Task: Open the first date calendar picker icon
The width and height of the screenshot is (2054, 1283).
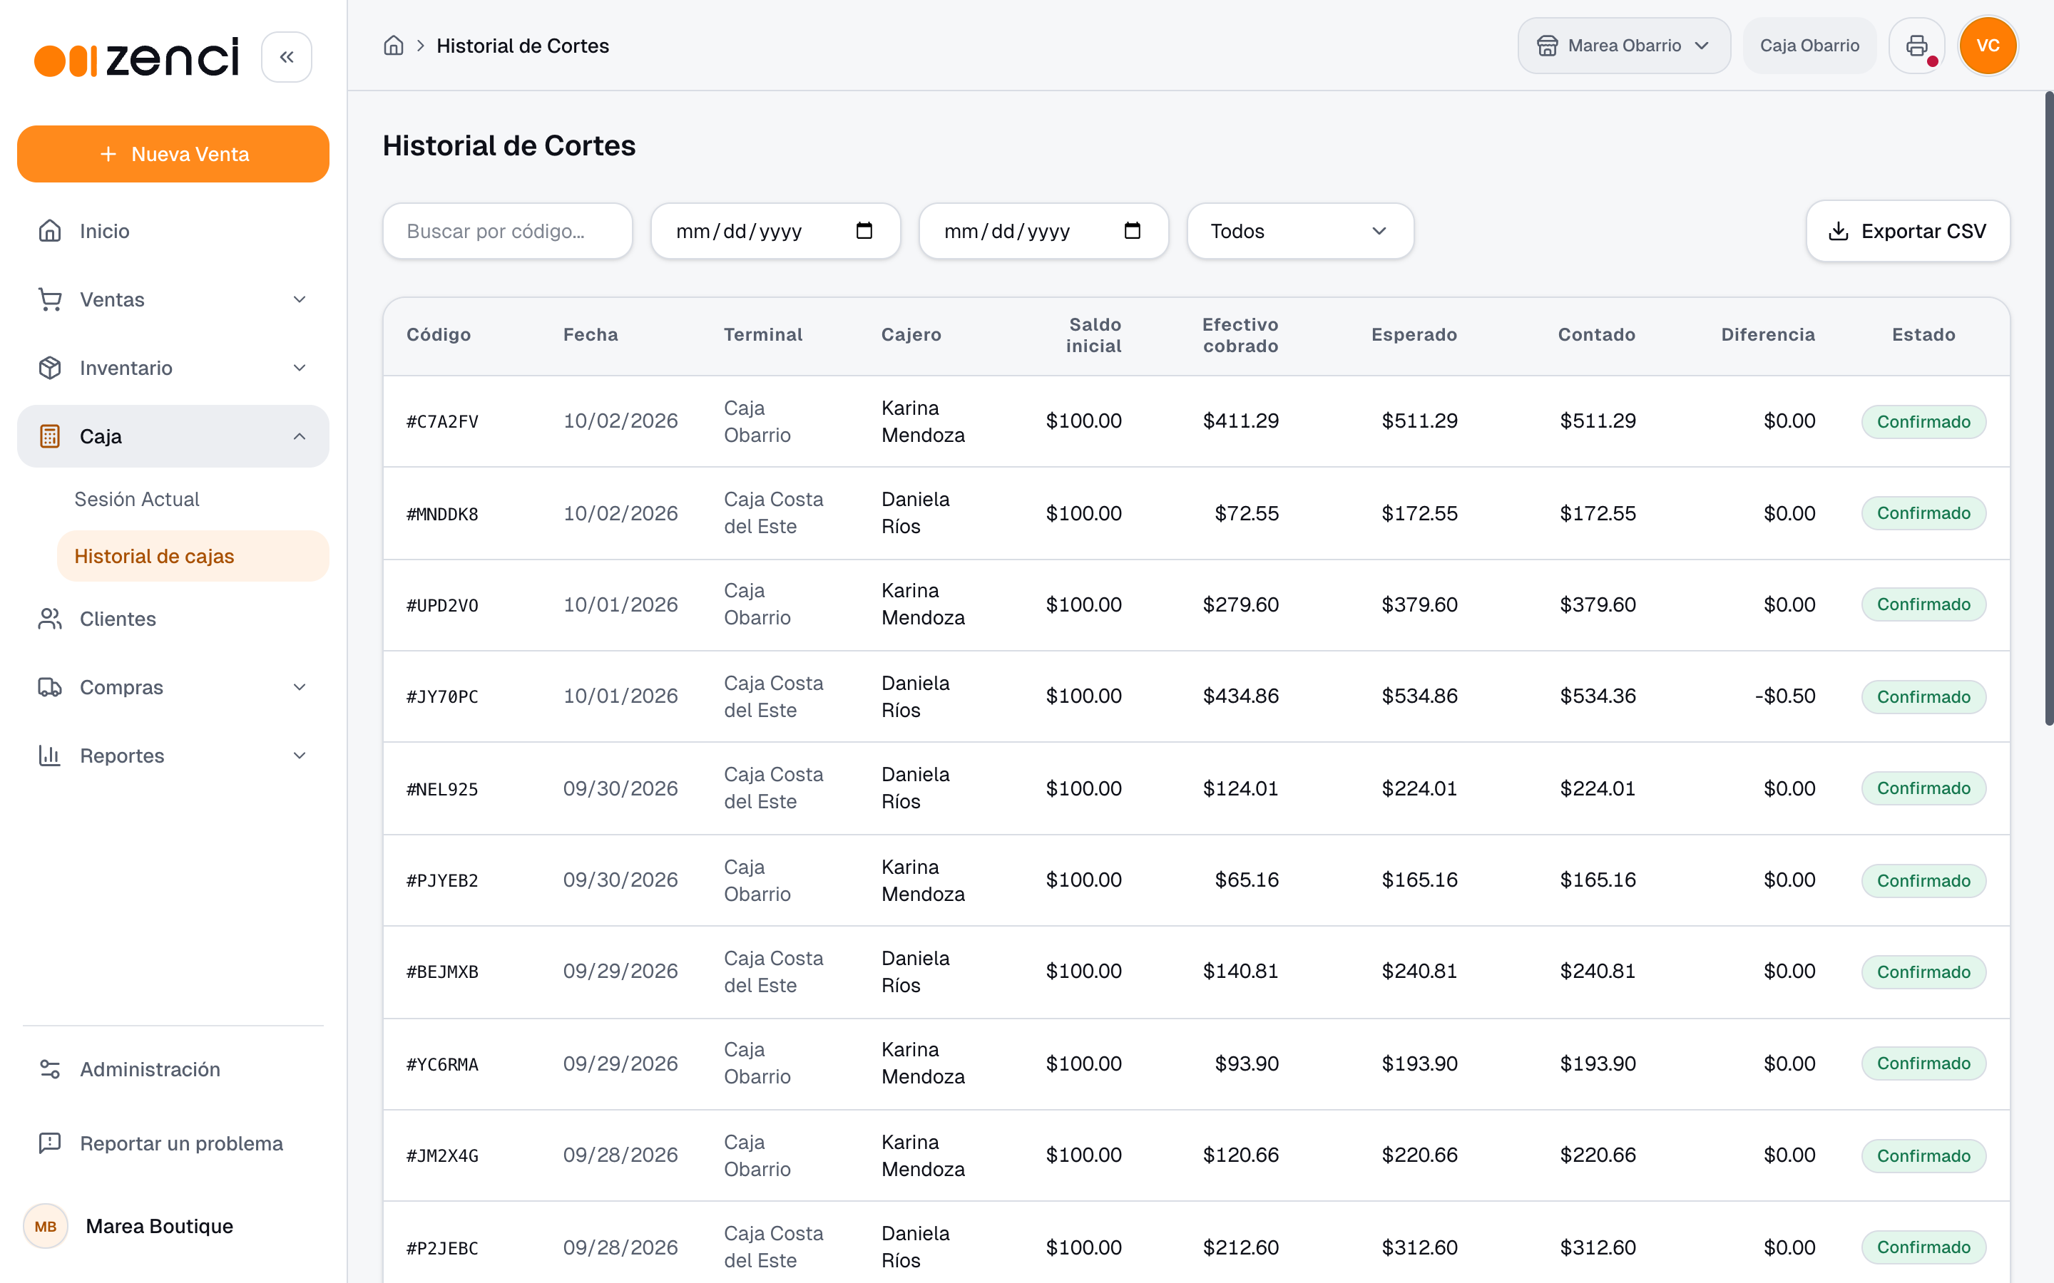Action: pos(864,231)
